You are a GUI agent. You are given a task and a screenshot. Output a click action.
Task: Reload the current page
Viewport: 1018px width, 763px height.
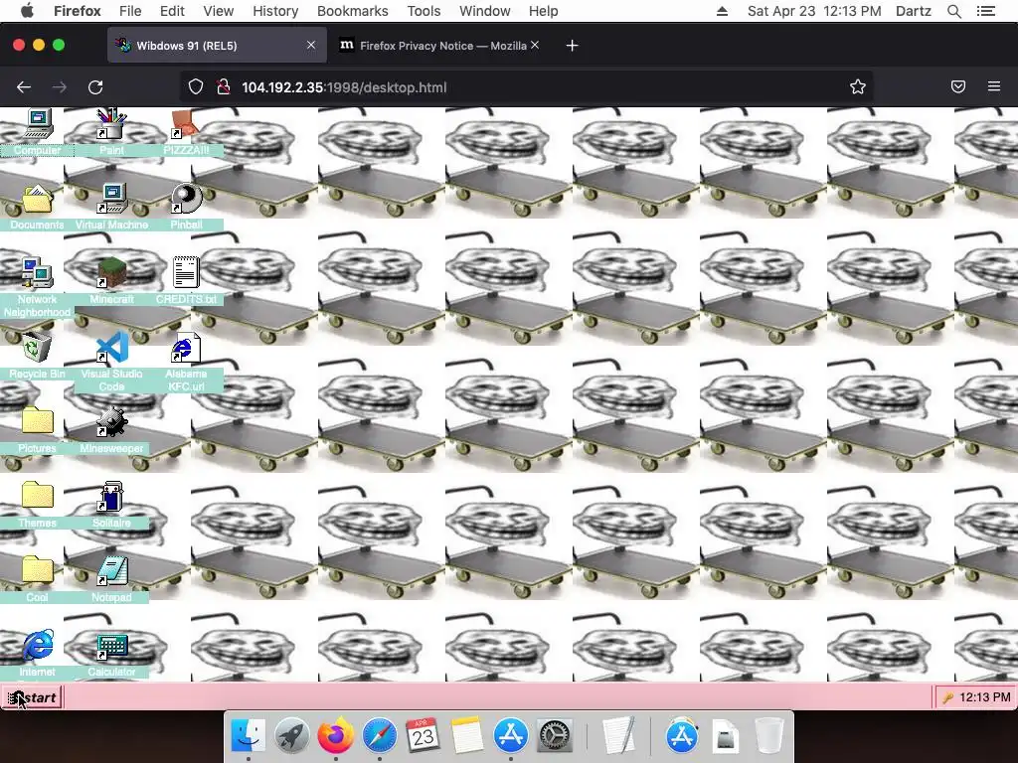(95, 87)
